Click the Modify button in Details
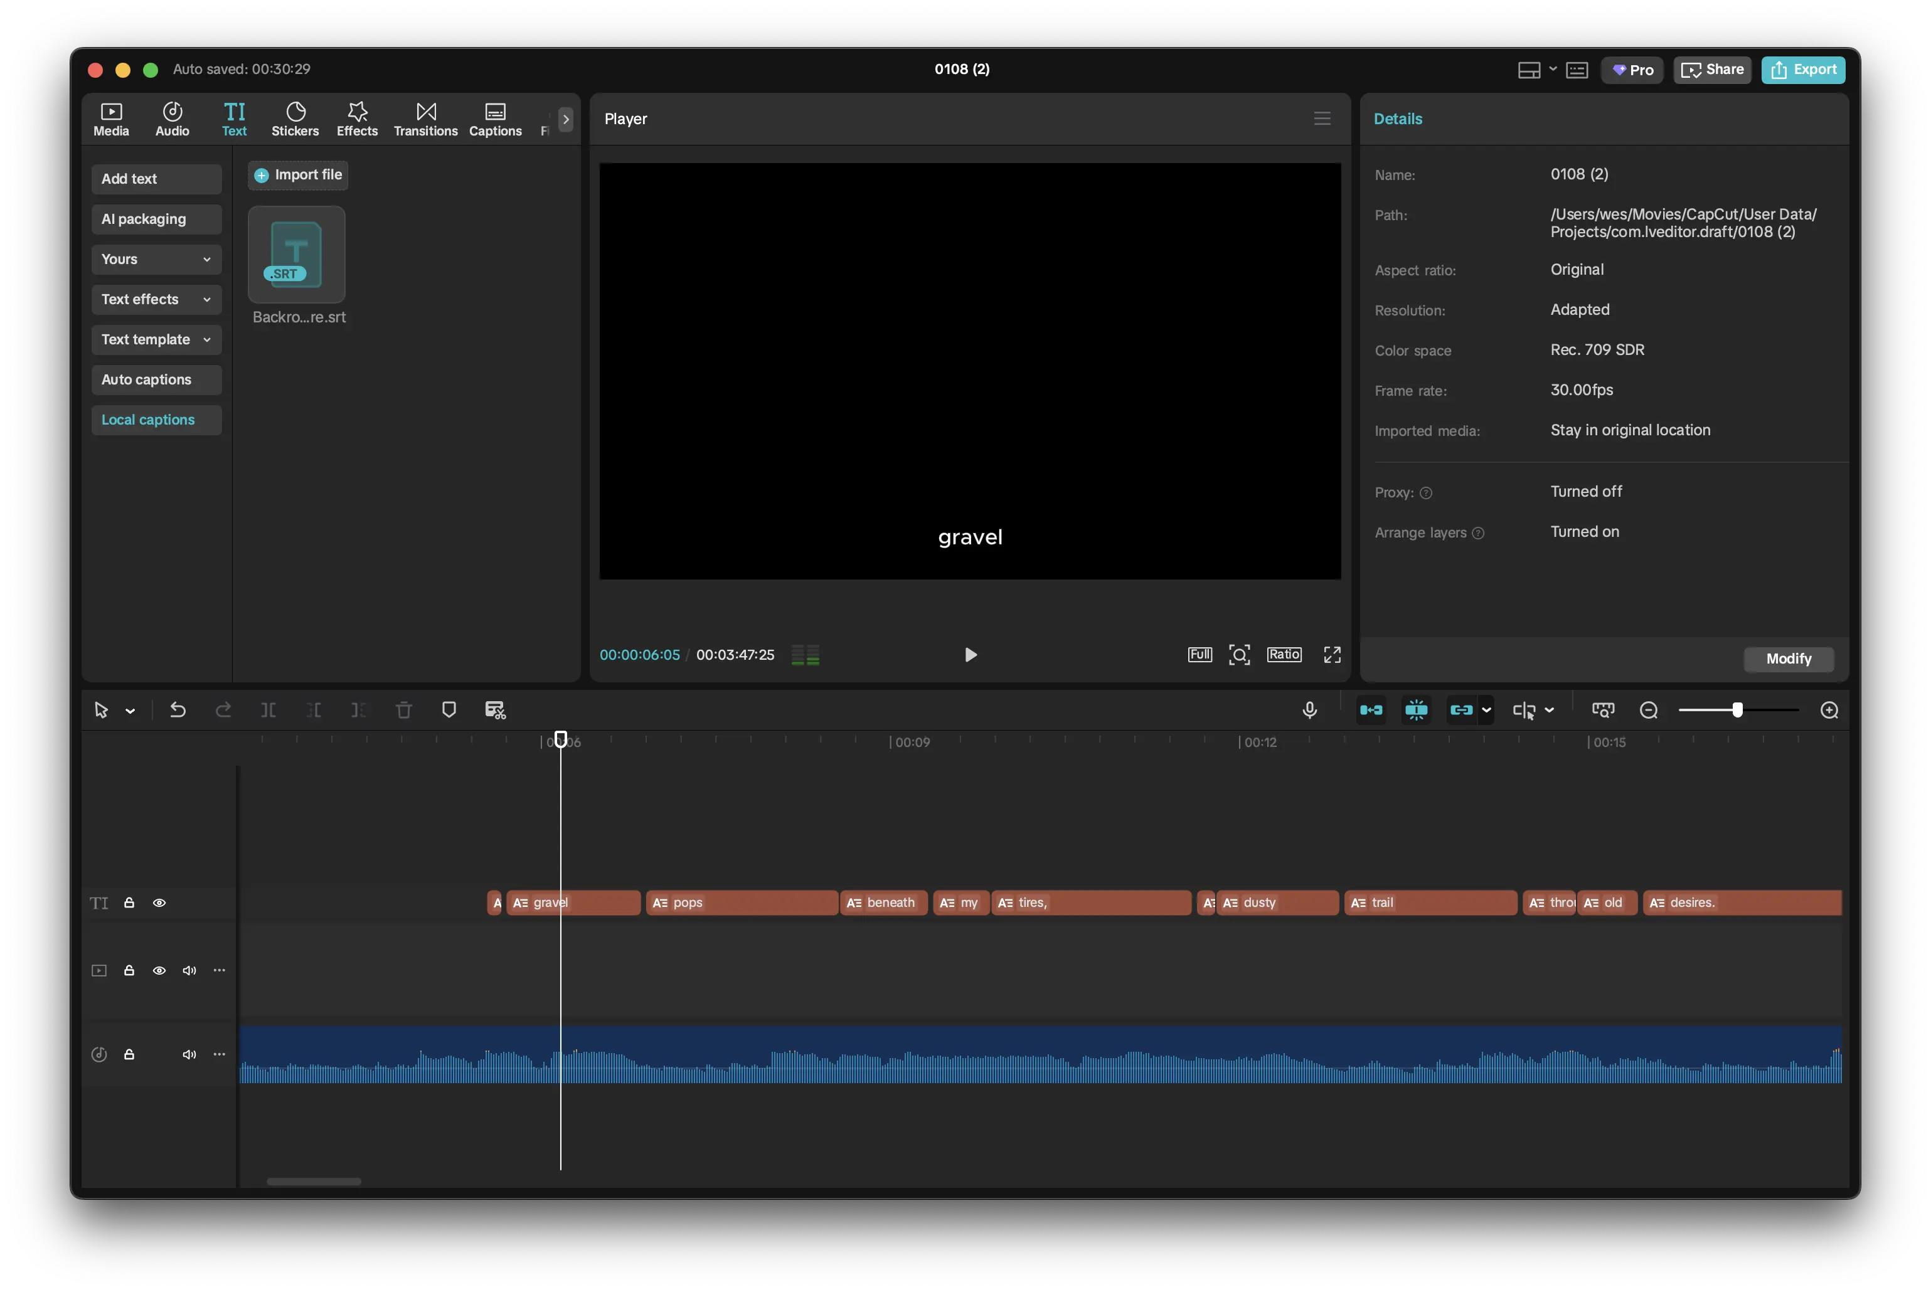1931x1292 pixels. (1789, 659)
